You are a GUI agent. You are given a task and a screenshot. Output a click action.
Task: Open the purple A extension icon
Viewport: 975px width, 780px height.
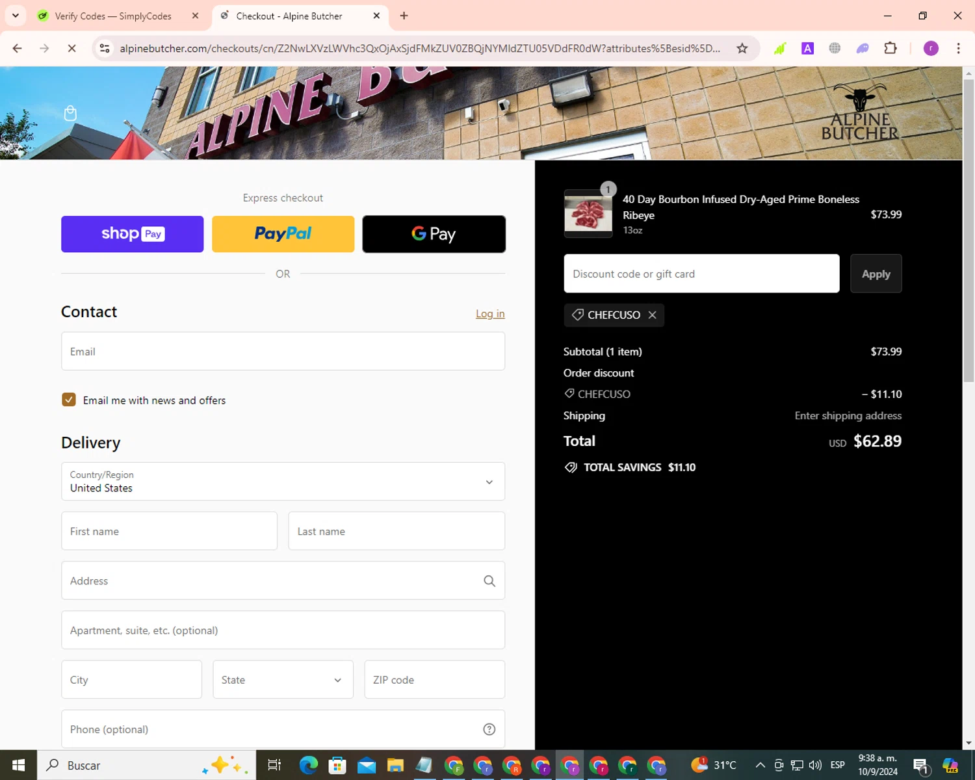pos(807,48)
